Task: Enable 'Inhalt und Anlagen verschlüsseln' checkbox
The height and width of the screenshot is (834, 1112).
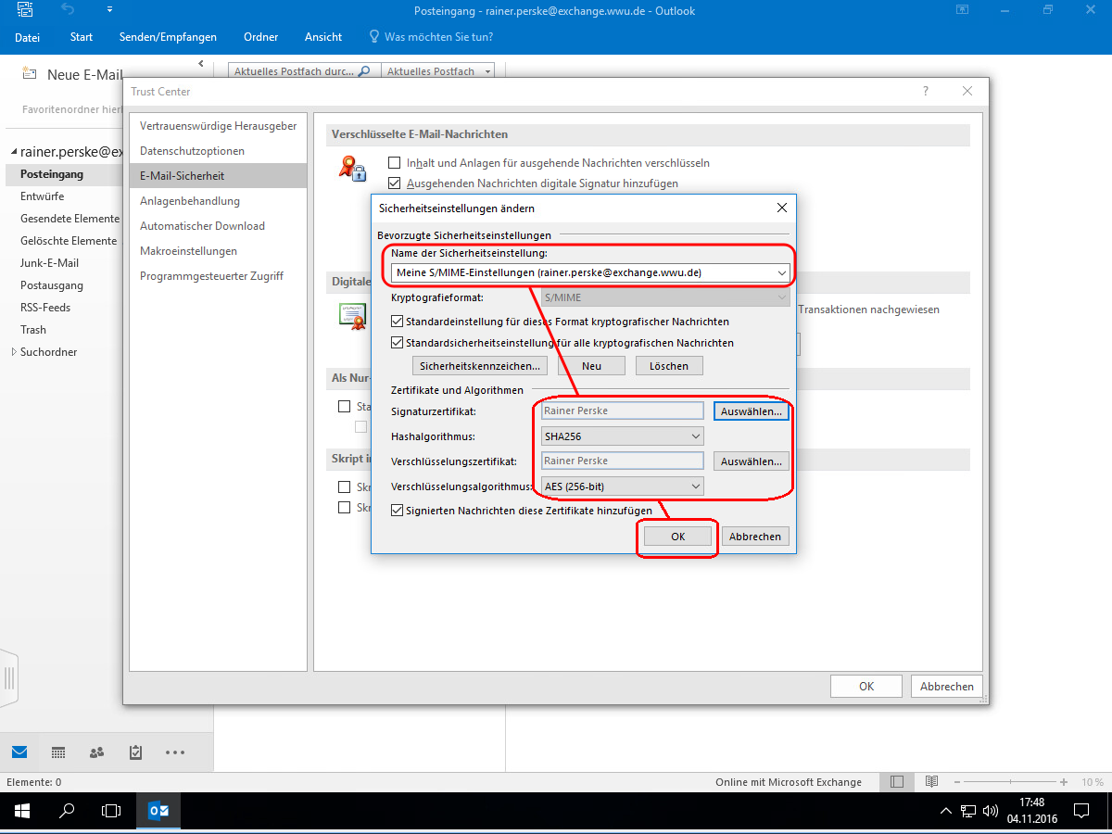Action: 395,162
